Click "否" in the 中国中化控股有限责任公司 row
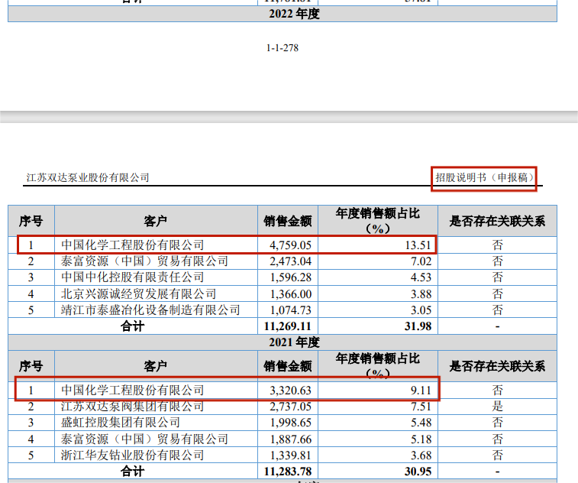 pyautogui.click(x=497, y=277)
